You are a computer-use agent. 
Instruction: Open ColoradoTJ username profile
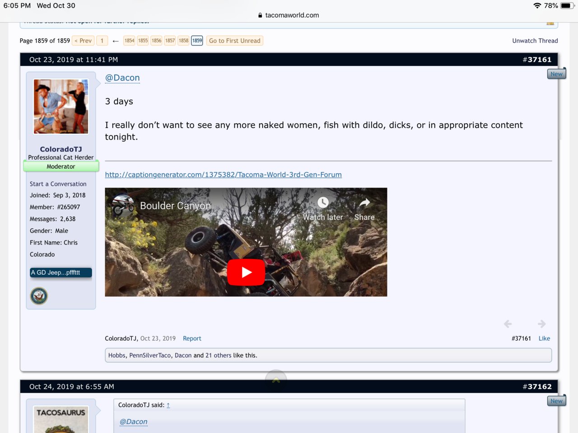(61, 149)
